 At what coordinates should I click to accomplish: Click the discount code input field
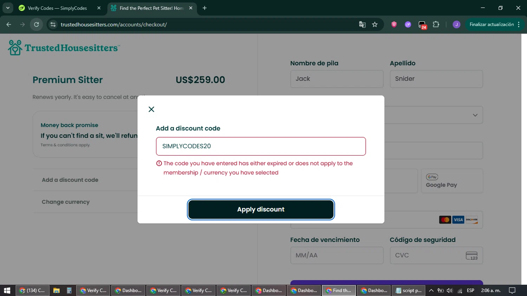coord(261,146)
